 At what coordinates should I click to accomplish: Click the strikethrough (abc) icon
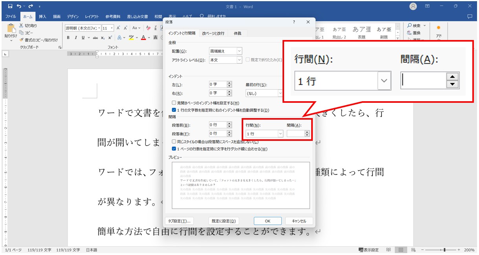pos(95,38)
